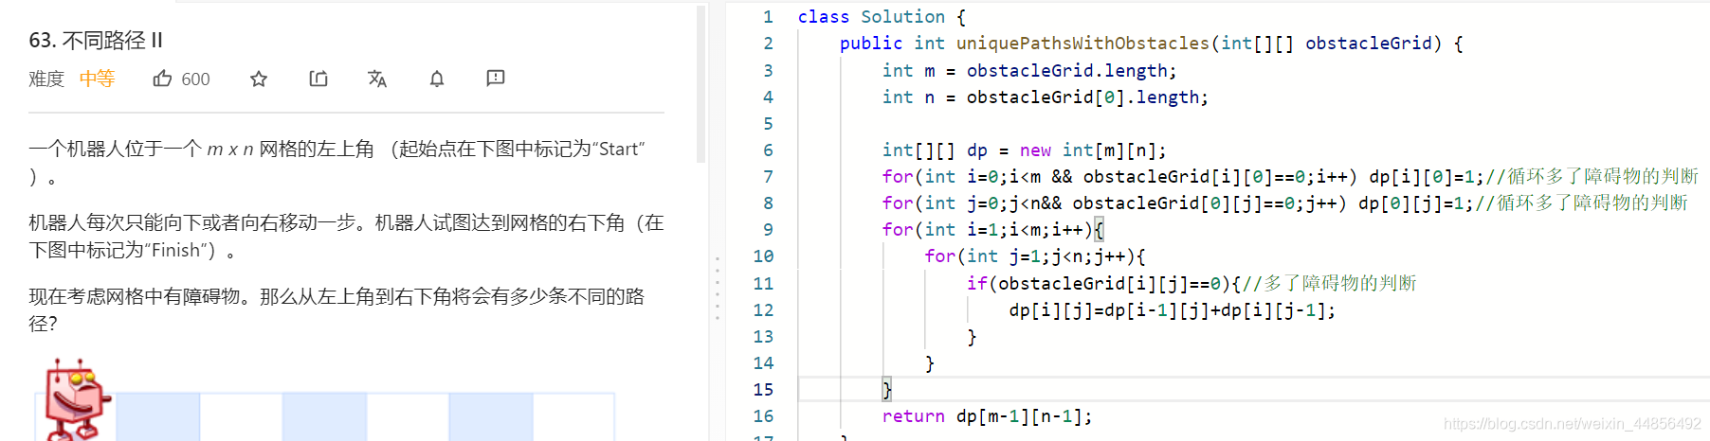Share the problem via share icon
This screenshot has width=1710, height=441.
[318, 79]
